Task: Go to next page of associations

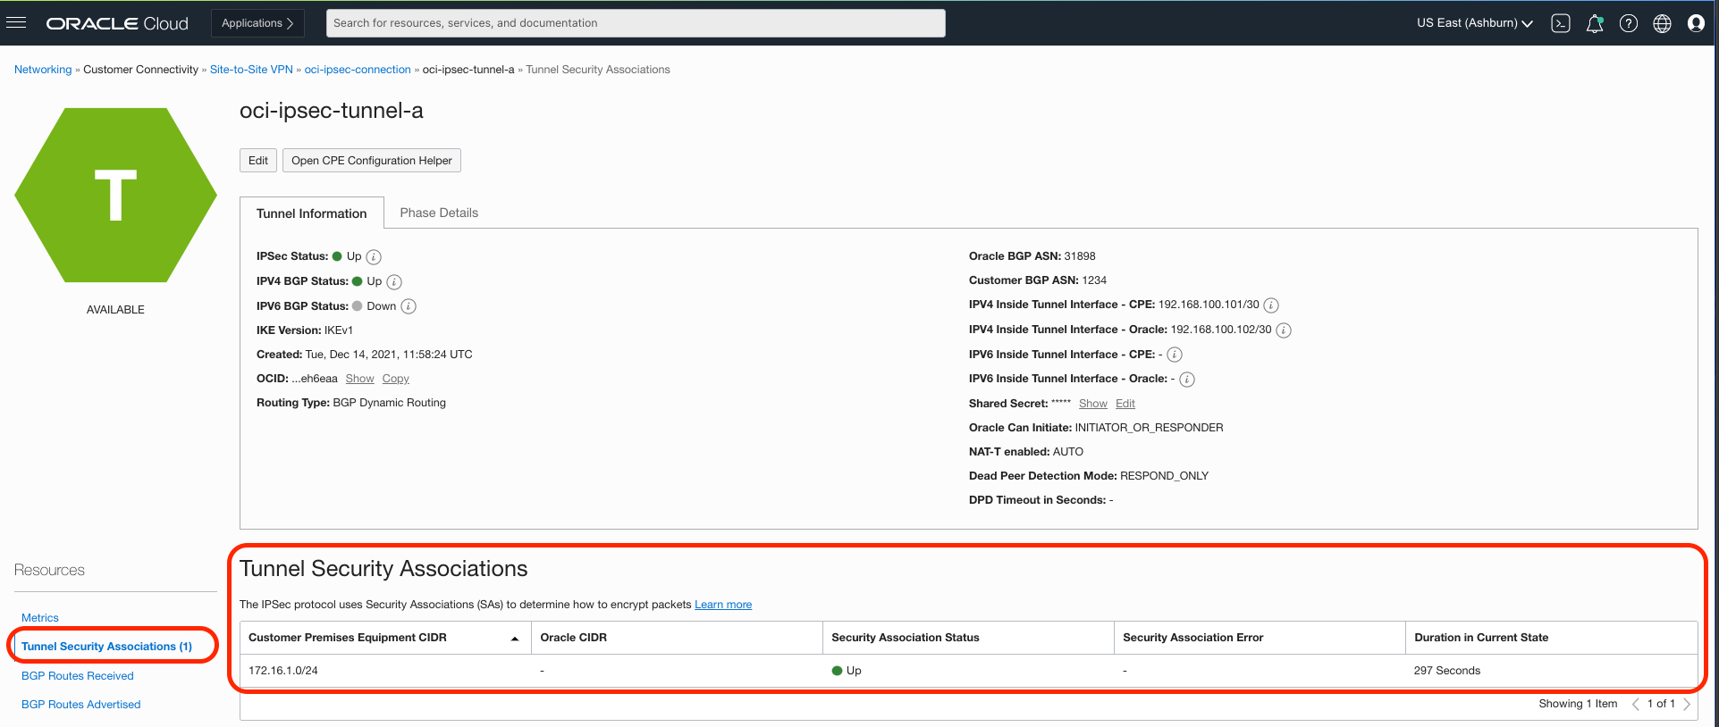Action: (x=1687, y=704)
